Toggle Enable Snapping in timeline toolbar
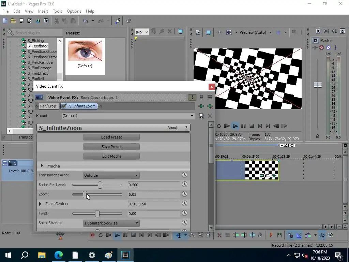 point(290,235)
